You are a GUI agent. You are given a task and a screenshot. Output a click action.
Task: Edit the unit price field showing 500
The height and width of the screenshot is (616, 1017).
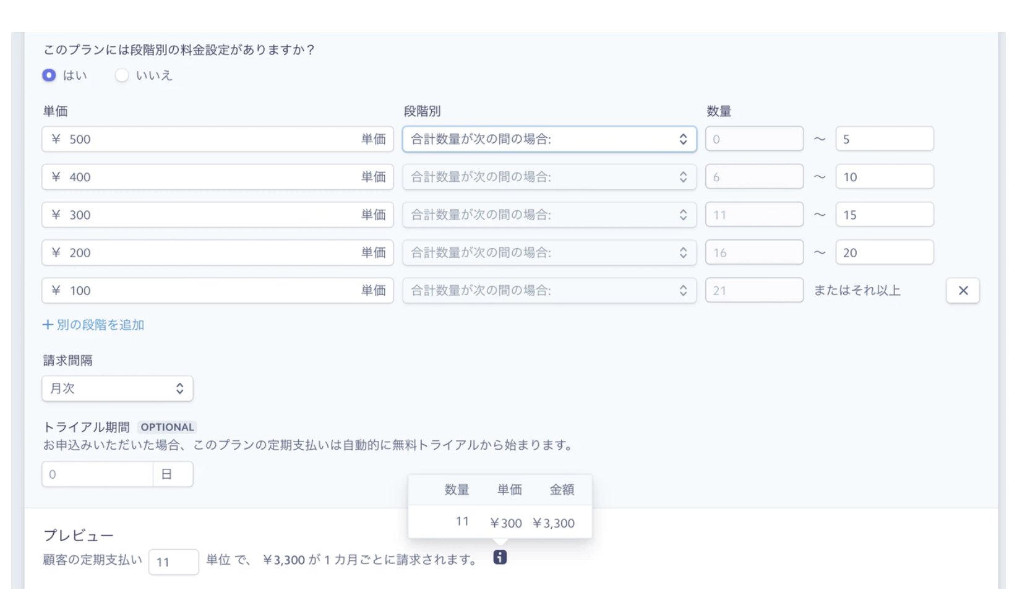click(218, 139)
